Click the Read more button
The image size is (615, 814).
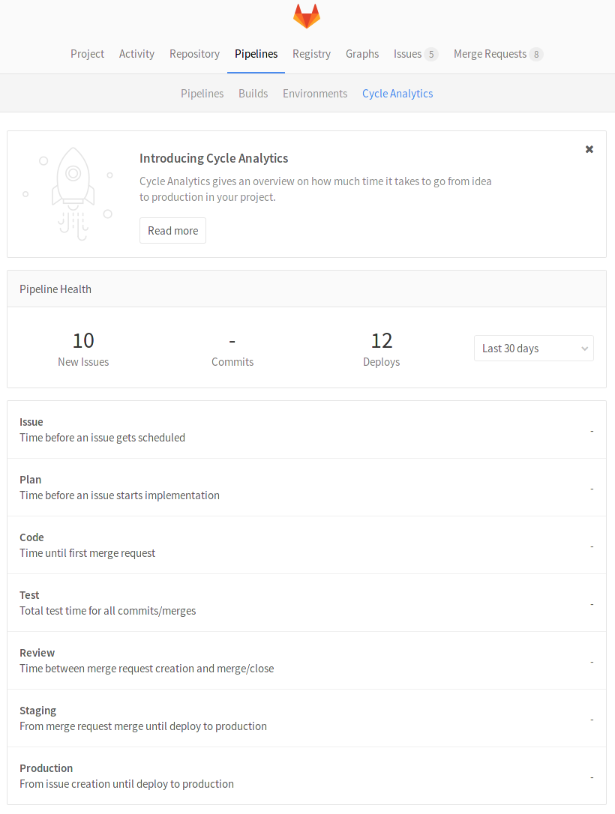tap(172, 230)
